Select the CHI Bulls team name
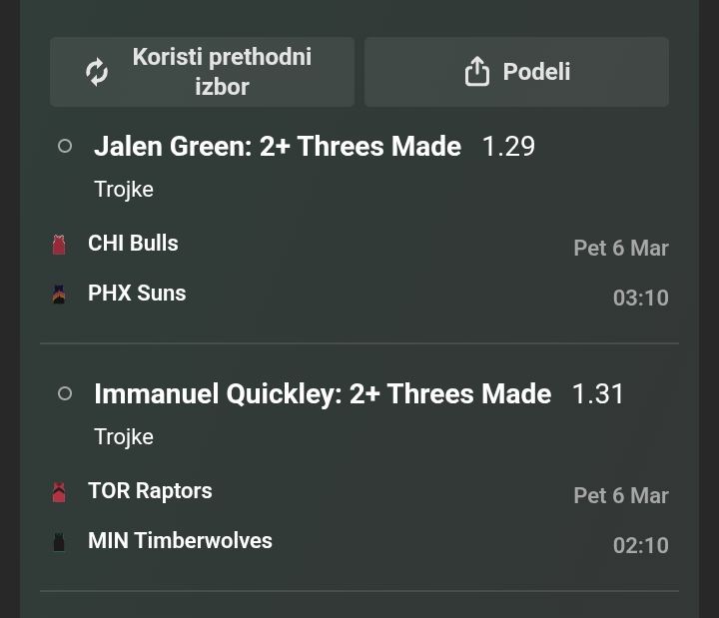Image resolution: width=719 pixels, height=618 pixels. [133, 244]
